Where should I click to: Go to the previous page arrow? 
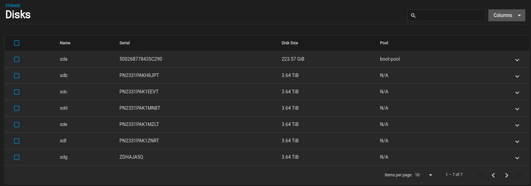click(493, 175)
